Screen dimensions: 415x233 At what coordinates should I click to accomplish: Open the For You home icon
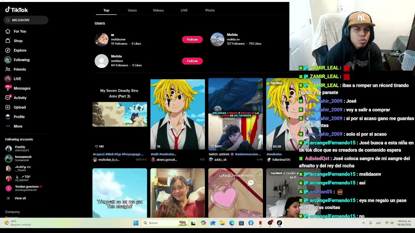(8, 31)
